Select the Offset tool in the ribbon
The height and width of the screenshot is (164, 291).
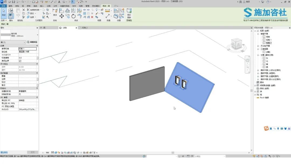point(68,11)
